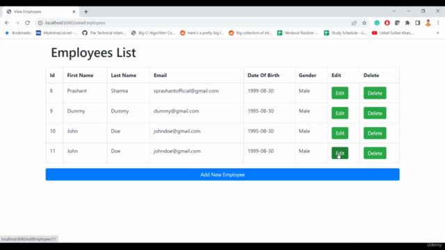Image resolution: width=445 pixels, height=250 pixels.
Task: Edit employee Prashant Sharma
Action: click(x=340, y=93)
